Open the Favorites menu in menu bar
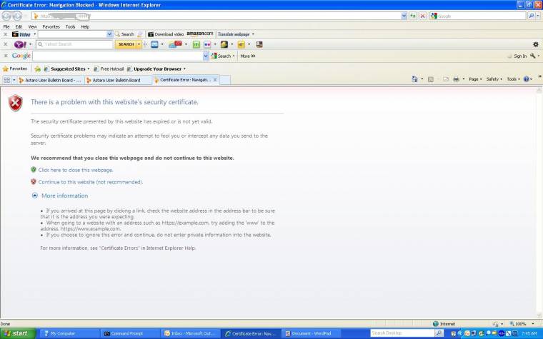Viewport: 543px width, 339px height. click(x=50, y=26)
